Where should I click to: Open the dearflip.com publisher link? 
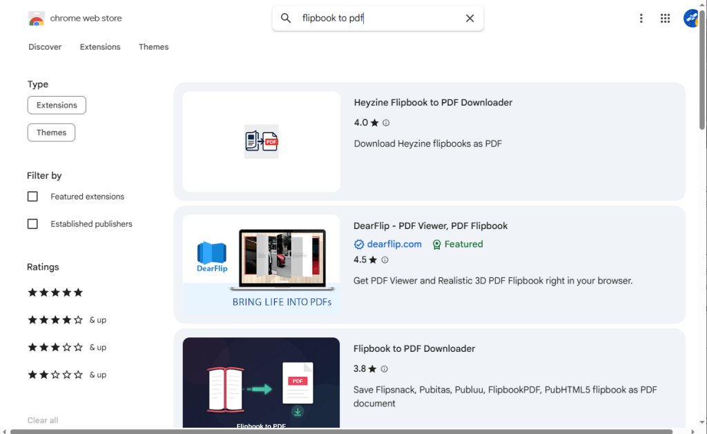(394, 244)
